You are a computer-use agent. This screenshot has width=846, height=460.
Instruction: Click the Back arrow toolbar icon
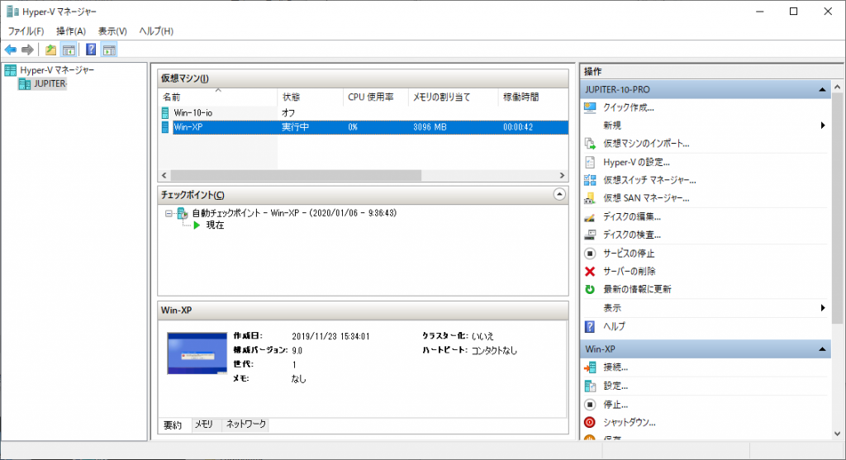(x=10, y=50)
